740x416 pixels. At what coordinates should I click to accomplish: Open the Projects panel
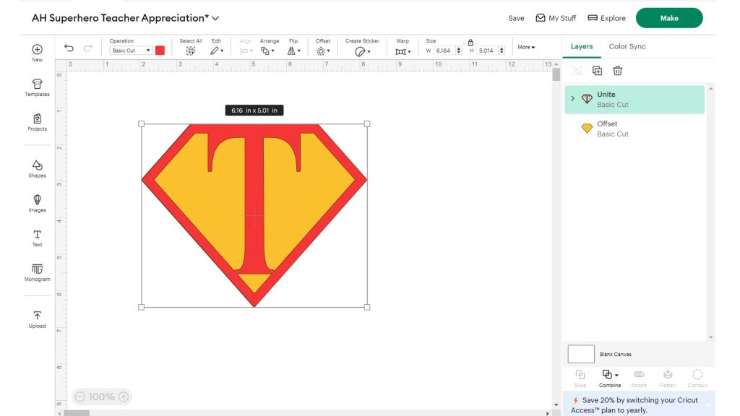point(38,122)
